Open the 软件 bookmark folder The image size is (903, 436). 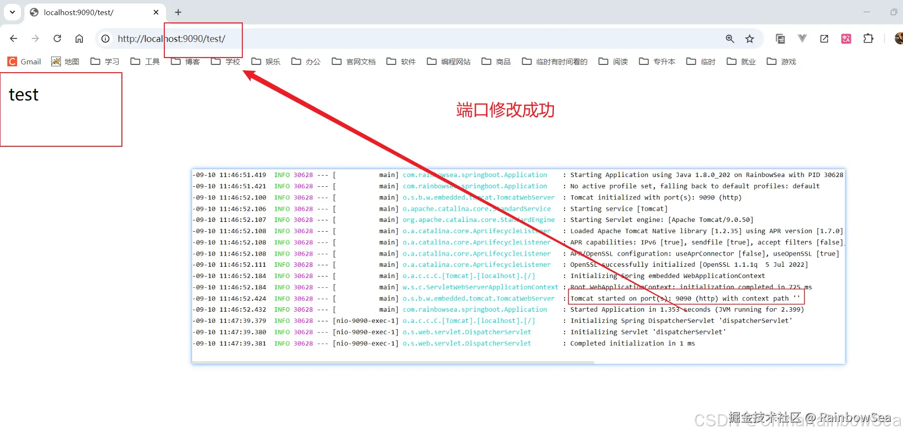click(401, 61)
